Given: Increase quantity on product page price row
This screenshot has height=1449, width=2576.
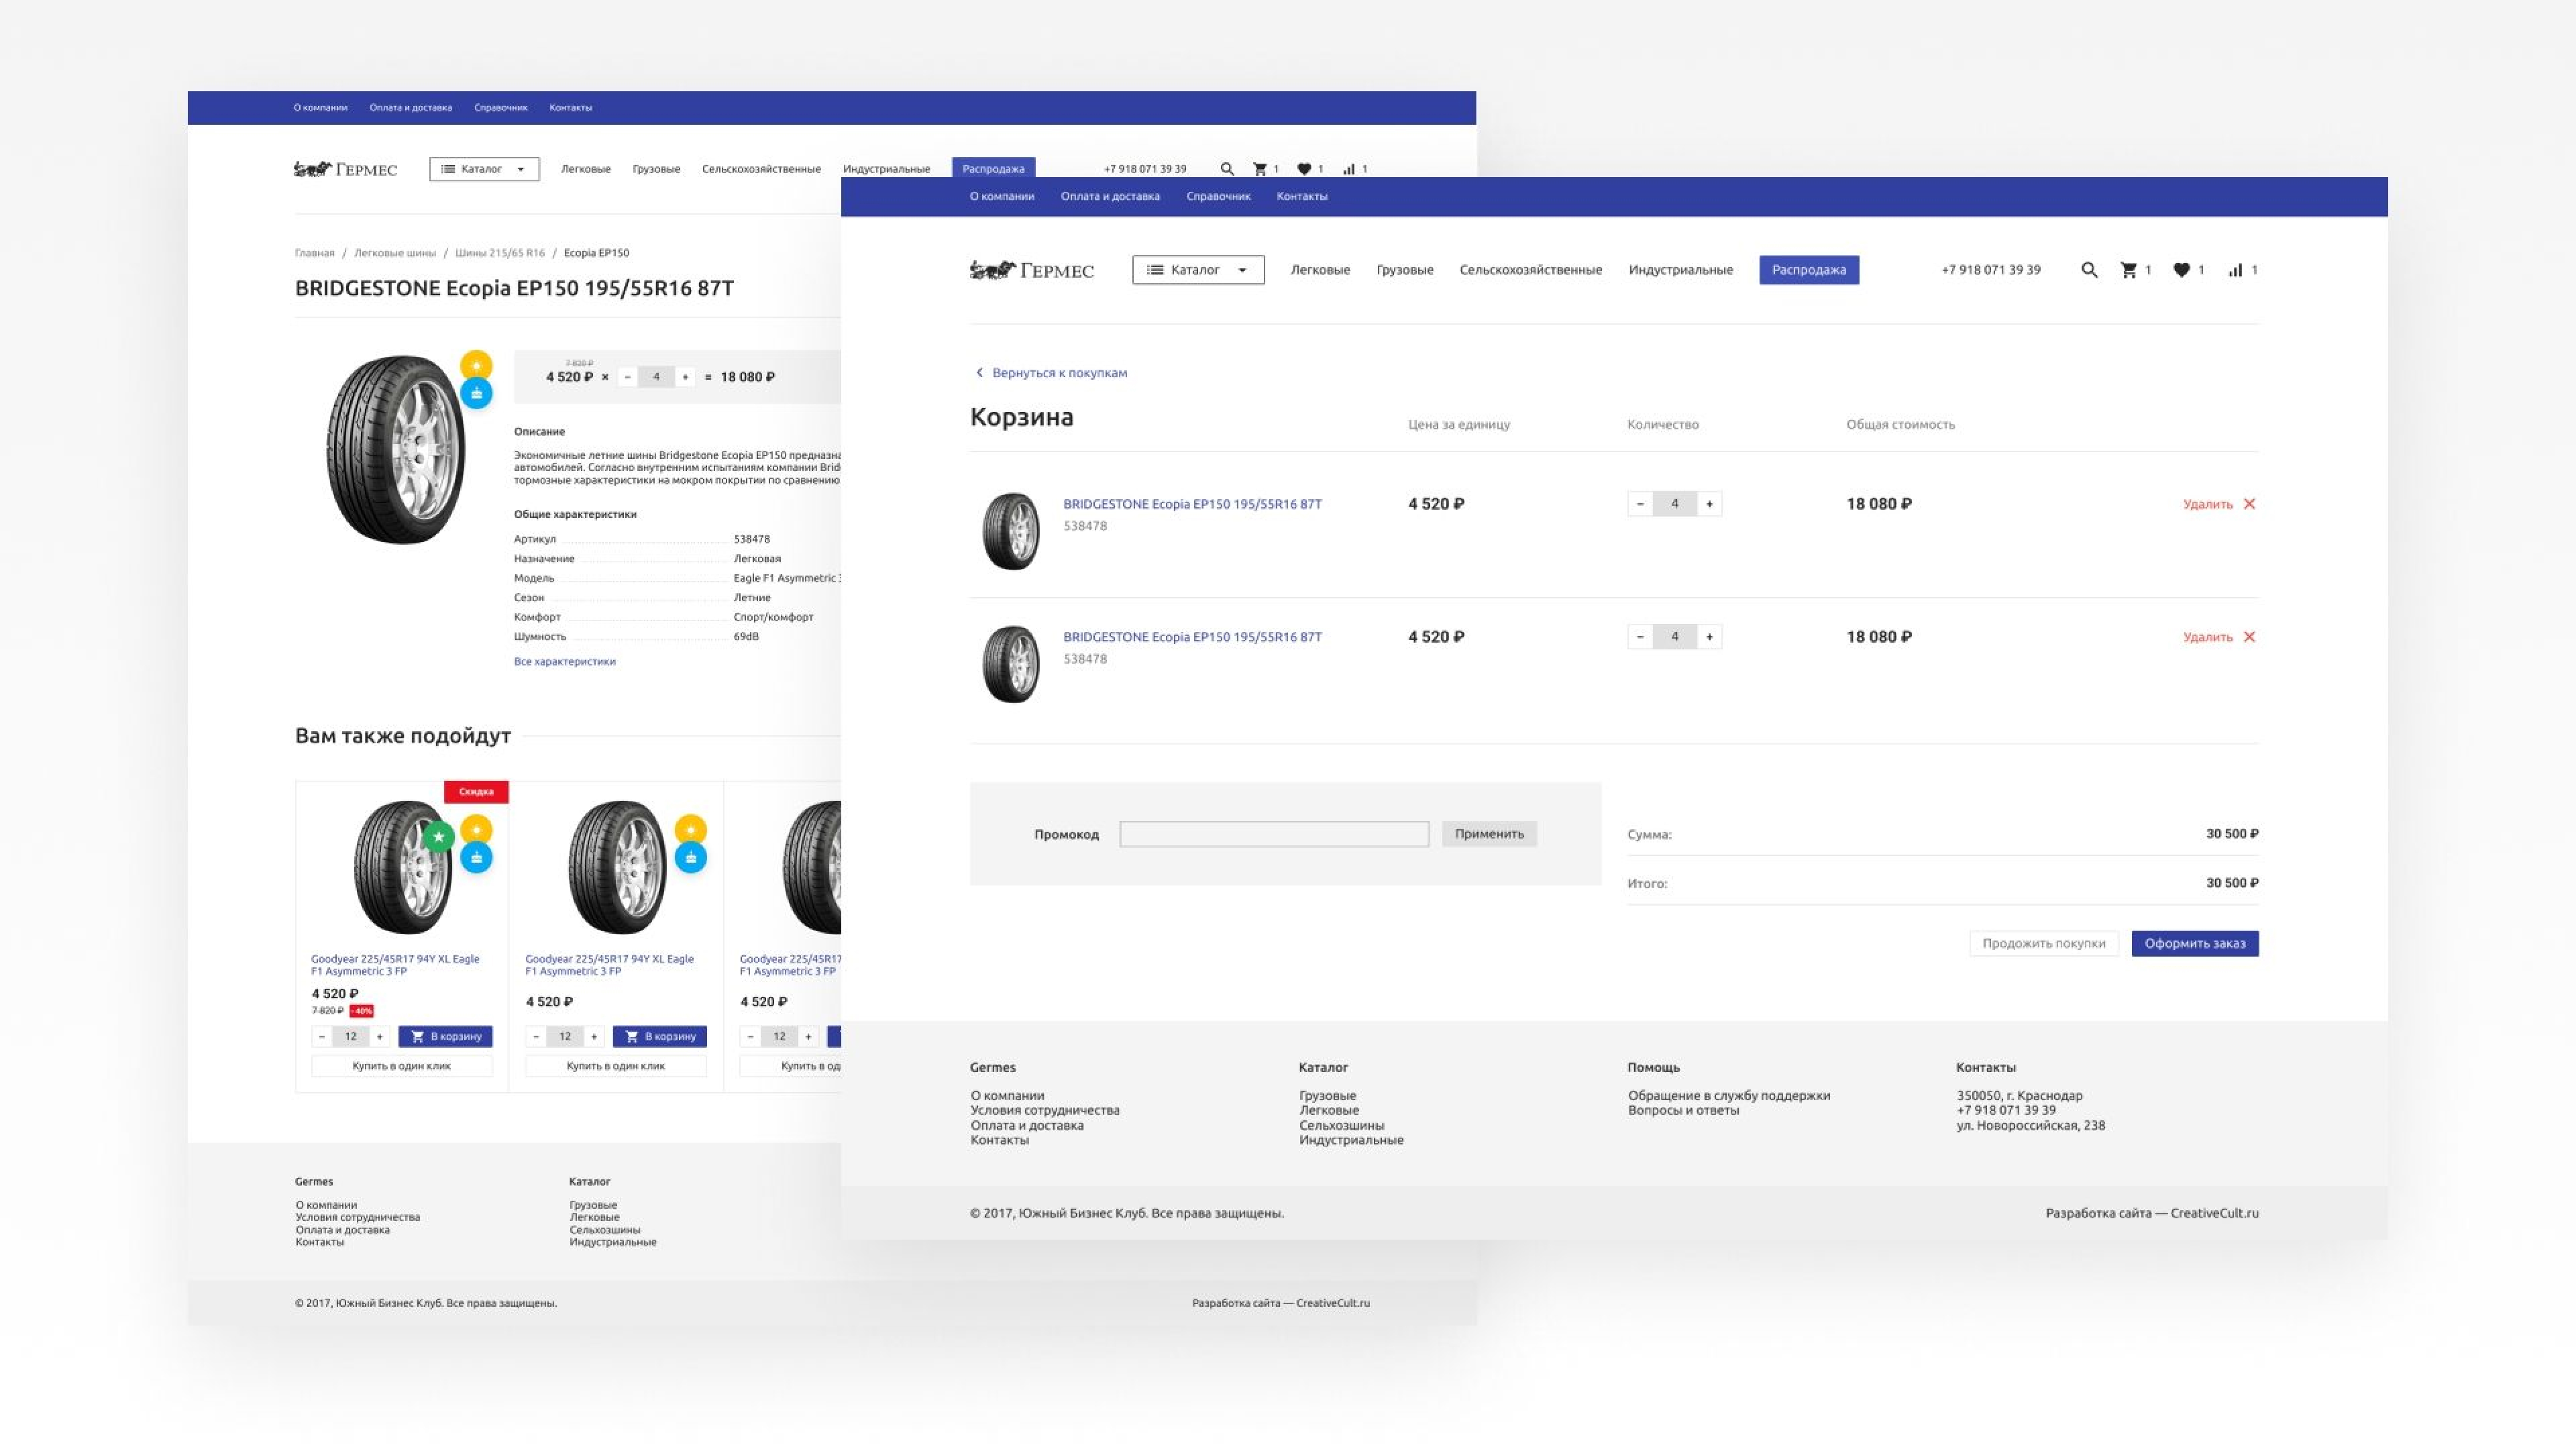Looking at the screenshot, I should [685, 377].
